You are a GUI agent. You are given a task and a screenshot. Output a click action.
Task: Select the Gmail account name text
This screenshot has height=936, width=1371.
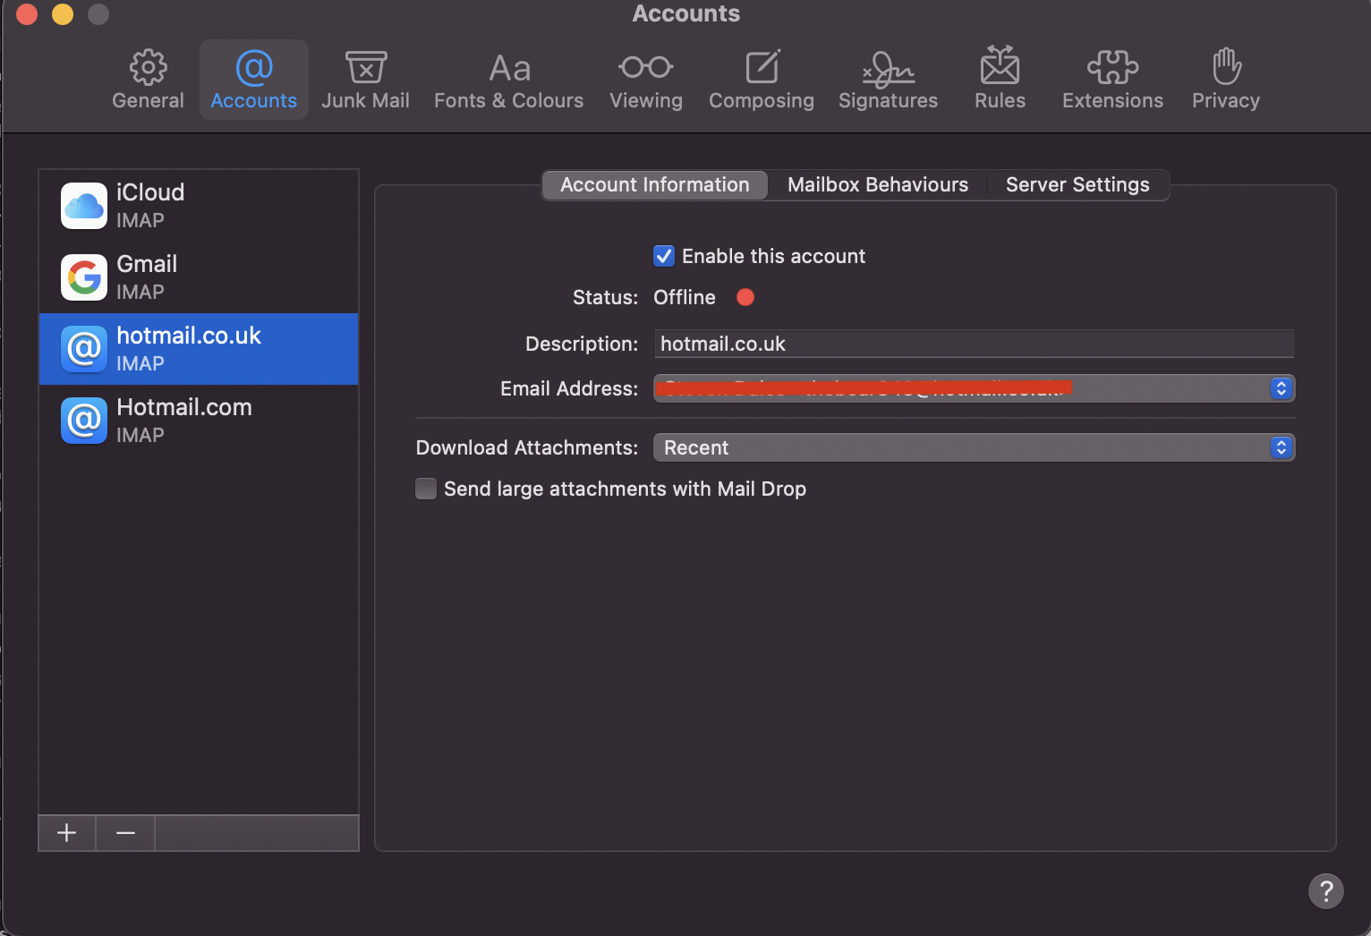tap(147, 264)
